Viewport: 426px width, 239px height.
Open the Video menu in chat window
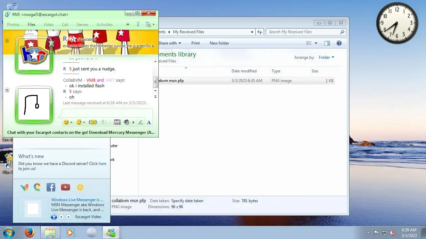tap(49, 25)
